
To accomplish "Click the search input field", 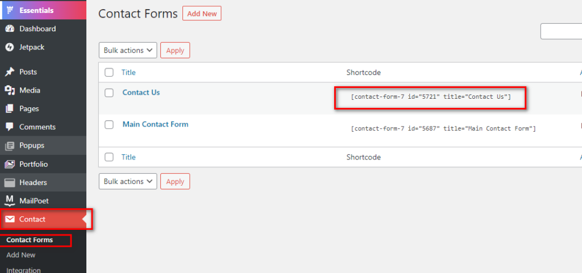I will (x=561, y=31).
